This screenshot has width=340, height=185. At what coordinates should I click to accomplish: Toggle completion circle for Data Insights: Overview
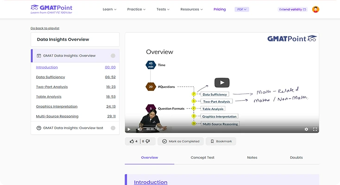113,56
